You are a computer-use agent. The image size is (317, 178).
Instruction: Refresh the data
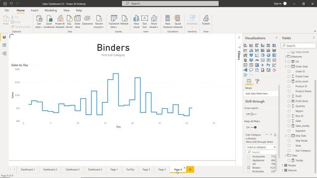point(124,20)
